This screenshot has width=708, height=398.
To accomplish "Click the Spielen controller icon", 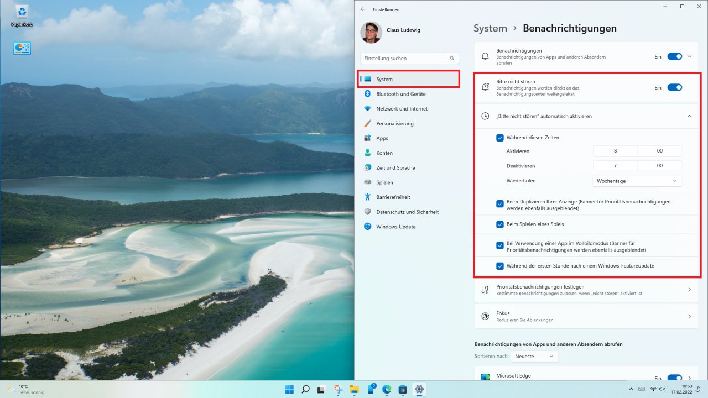I will click(x=367, y=182).
